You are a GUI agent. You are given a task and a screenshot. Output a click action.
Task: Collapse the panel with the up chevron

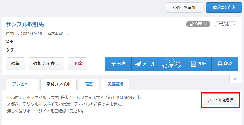(x=236, y=79)
